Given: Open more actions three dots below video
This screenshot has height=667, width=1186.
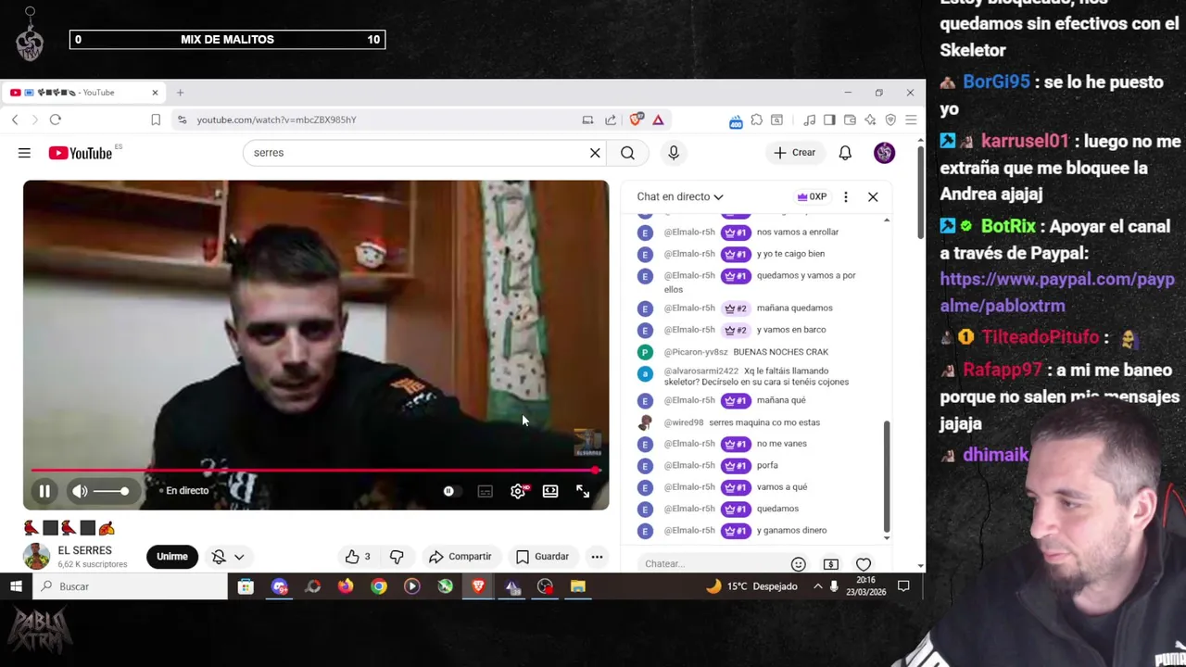Looking at the screenshot, I should tap(597, 557).
